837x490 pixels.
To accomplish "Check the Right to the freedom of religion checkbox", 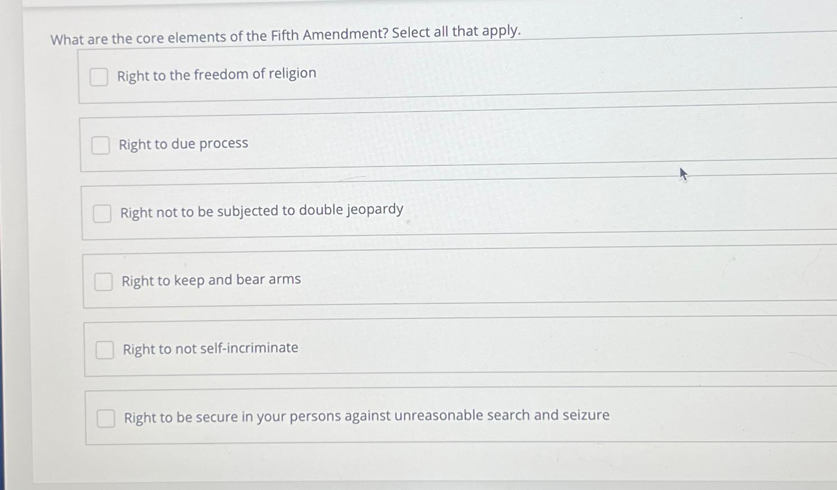I will point(99,77).
